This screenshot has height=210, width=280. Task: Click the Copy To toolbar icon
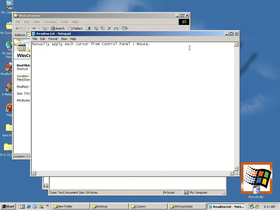(x=103, y=28)
